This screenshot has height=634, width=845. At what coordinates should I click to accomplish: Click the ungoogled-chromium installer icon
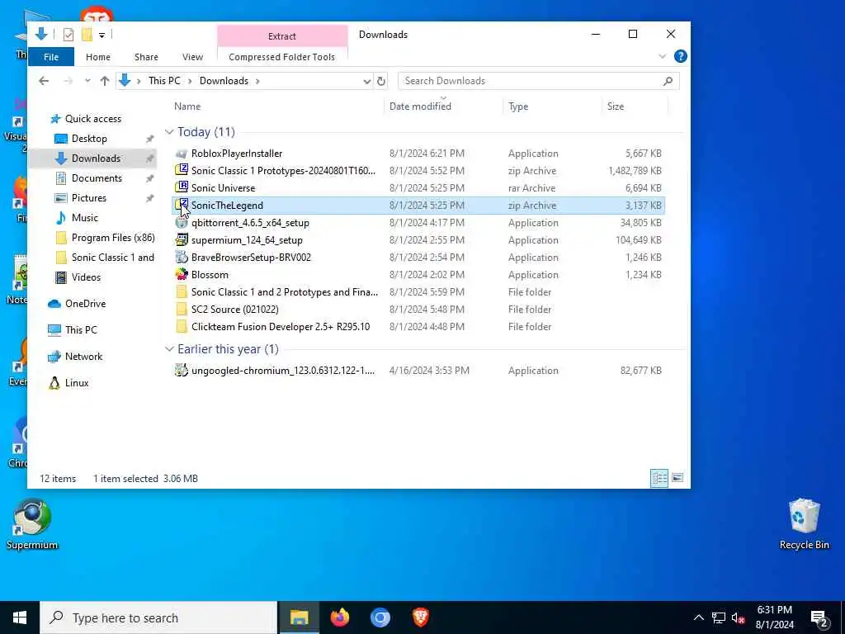182,371
